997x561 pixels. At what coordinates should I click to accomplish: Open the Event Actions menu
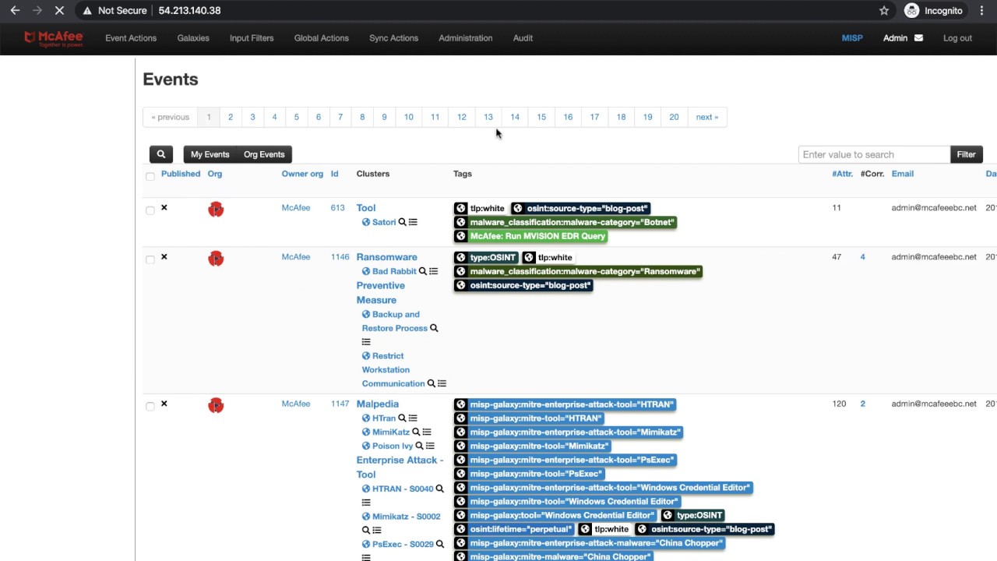[131, 38]
